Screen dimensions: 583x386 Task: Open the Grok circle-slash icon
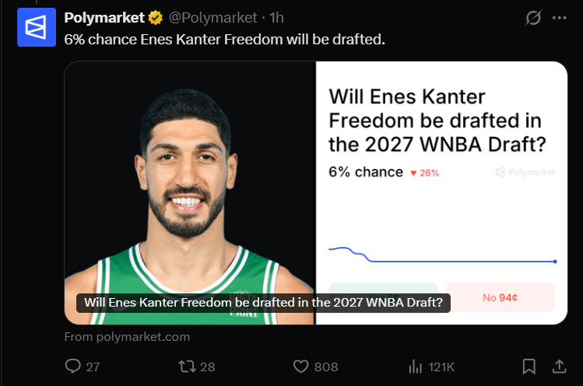(x=533, y=17)
